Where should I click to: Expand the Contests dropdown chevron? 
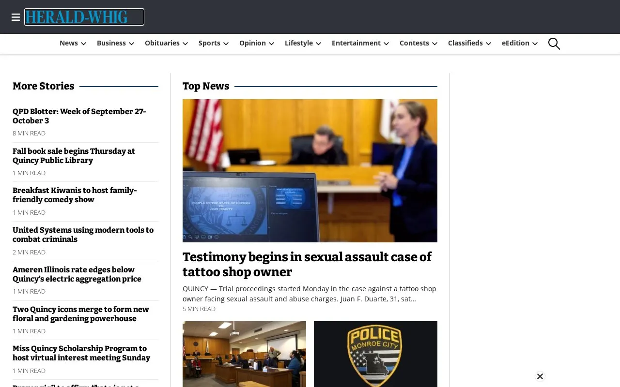[434, 44]
